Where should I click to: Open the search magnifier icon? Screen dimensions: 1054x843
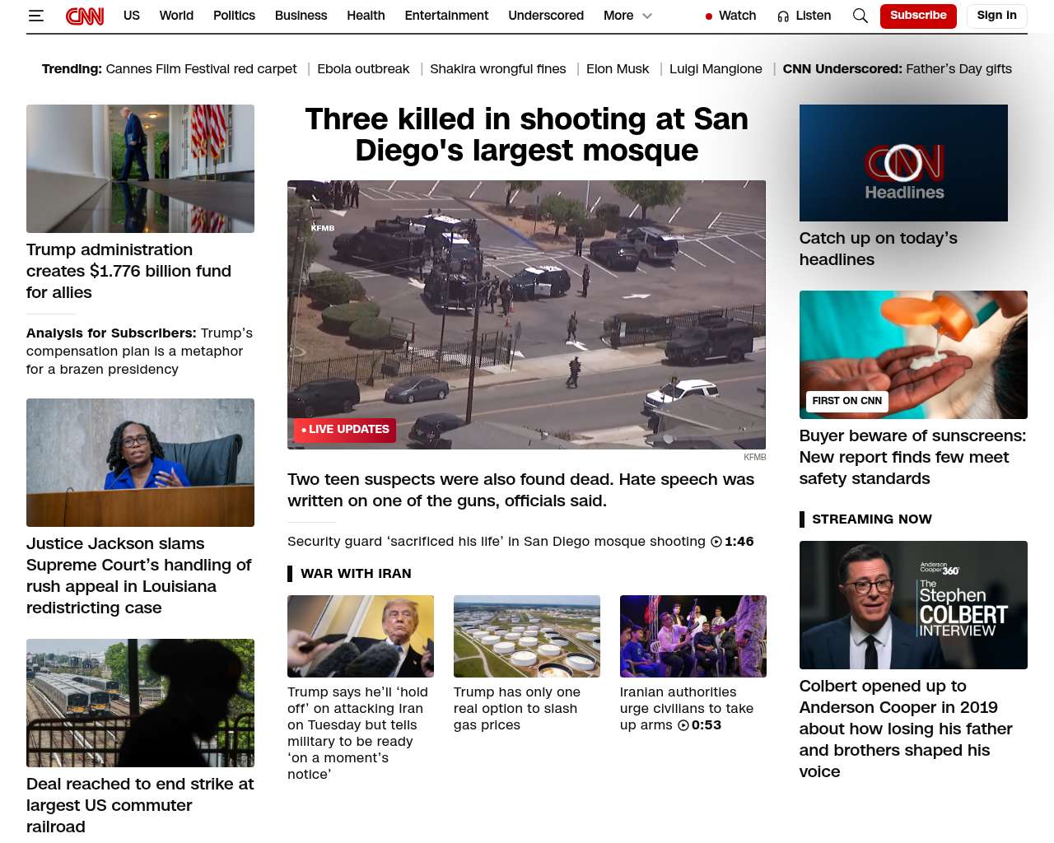click(860, 16)
